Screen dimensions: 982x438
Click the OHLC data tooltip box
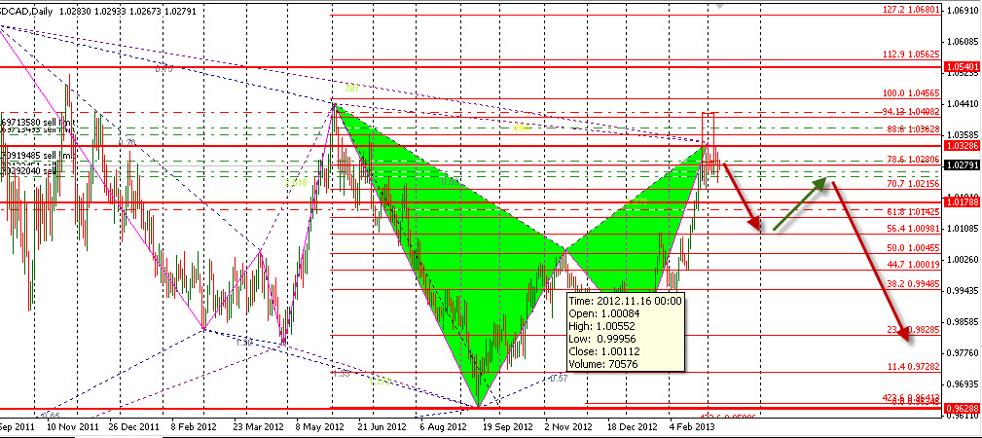coord(627,334)
